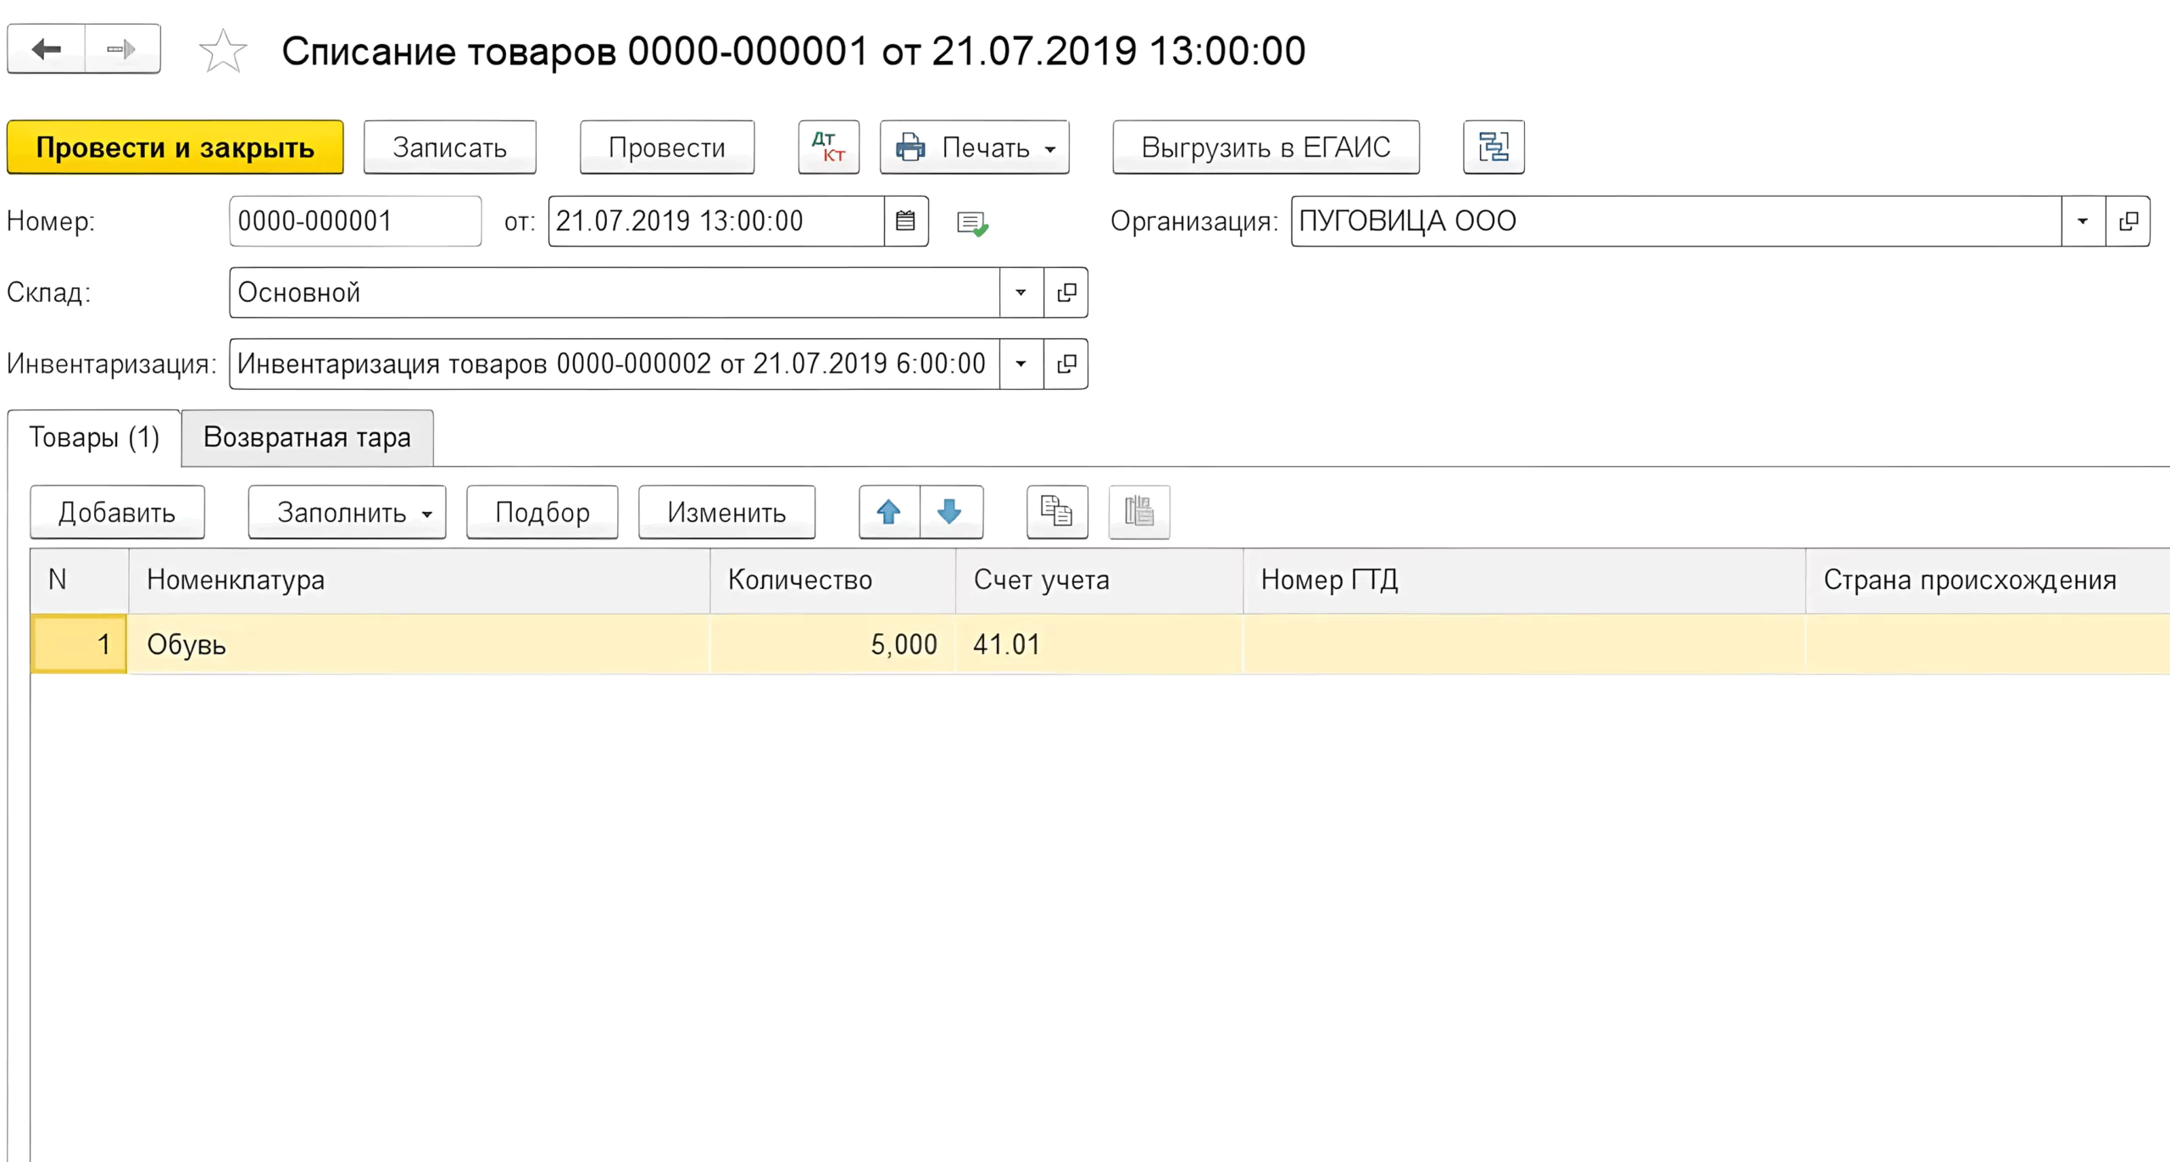This screenshot has width=2170, height=1162.
Task: Open the document structure icon button
Action: pyautogui.click(x=1494, y=147)
